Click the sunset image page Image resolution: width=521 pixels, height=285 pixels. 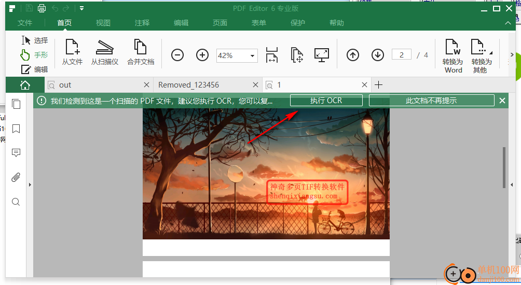(266, 174)
